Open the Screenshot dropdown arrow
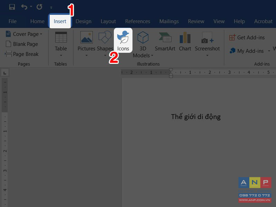Image resolution: width=276 pixels, height=207 pixels. pyautogui.click(x=207, y=56)
